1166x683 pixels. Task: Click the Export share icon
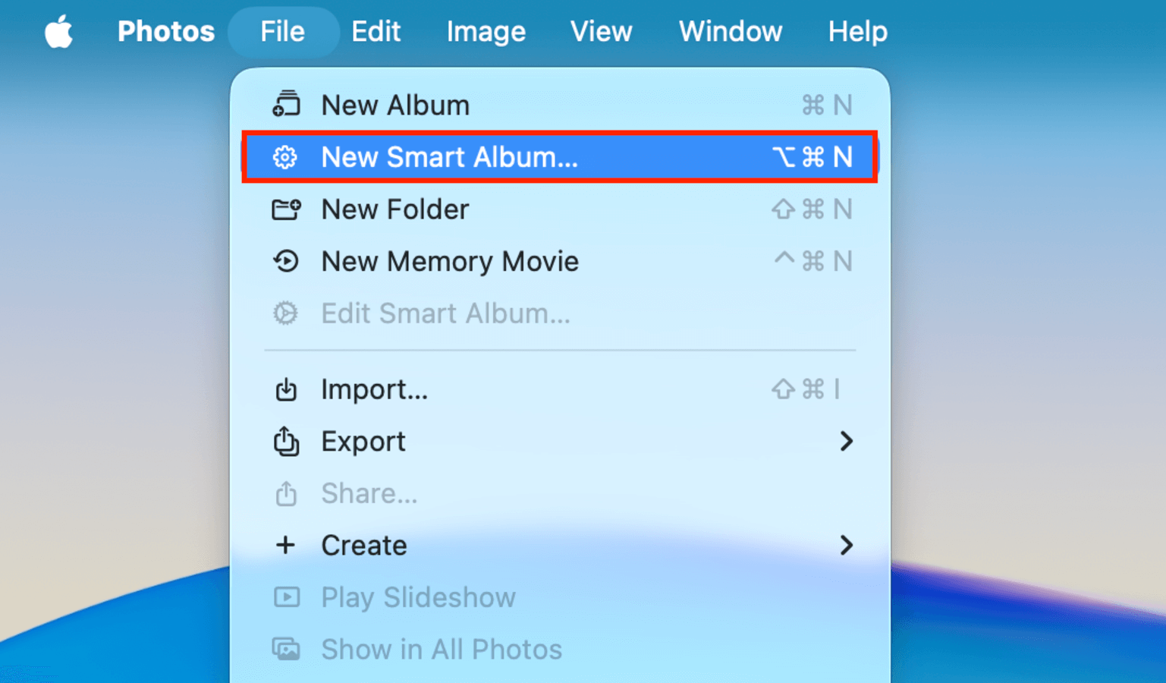click(x=286, y=441)
